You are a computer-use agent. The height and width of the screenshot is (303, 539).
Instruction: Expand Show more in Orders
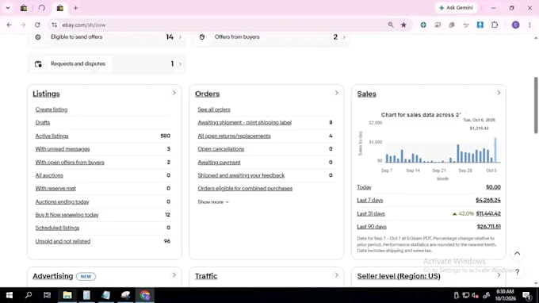[213, 202]
